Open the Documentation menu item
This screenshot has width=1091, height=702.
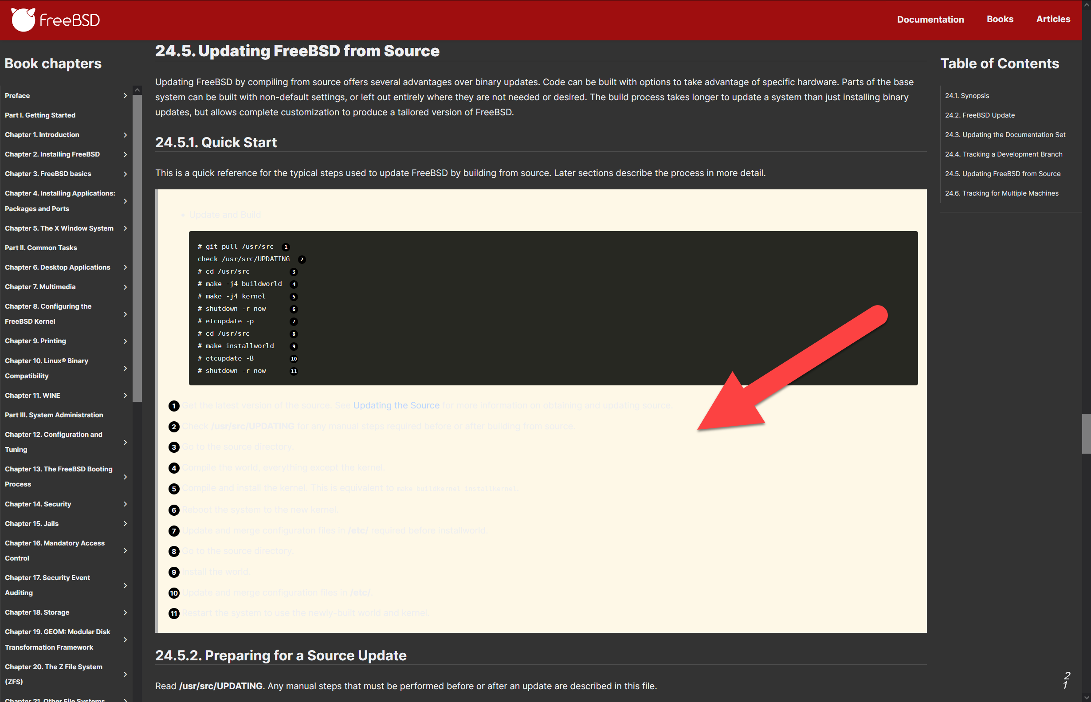coord(930,19)
